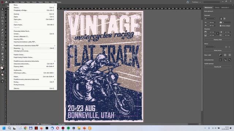Screen dimensions: 234x131
Task: Select the Rectangle Frame tool
Action: pyautogui.click(x=2, y=36)
